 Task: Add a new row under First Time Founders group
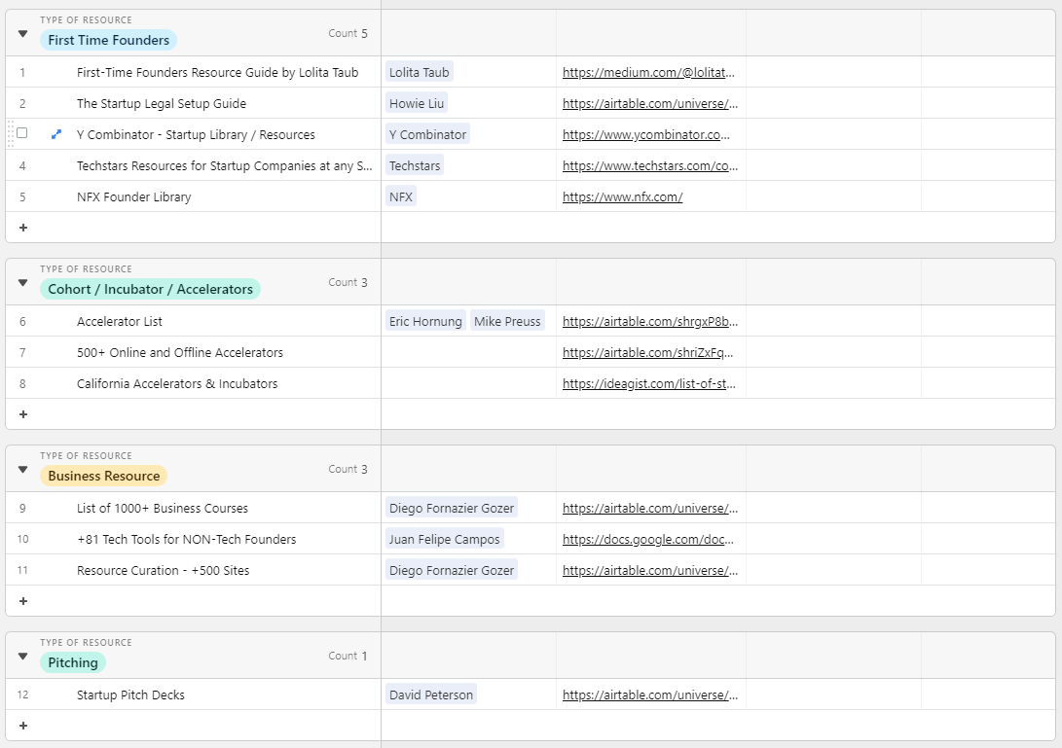(22, 227)
